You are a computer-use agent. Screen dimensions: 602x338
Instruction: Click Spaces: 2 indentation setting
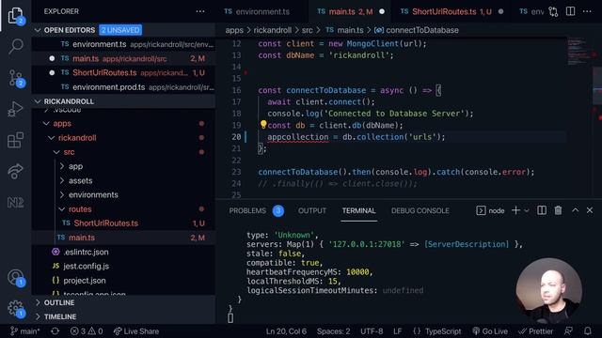pyautogui.click(x=333, y=331)
